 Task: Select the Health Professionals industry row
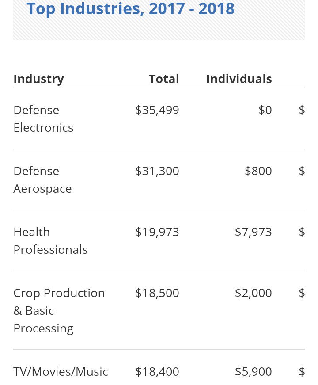point(50,241)
